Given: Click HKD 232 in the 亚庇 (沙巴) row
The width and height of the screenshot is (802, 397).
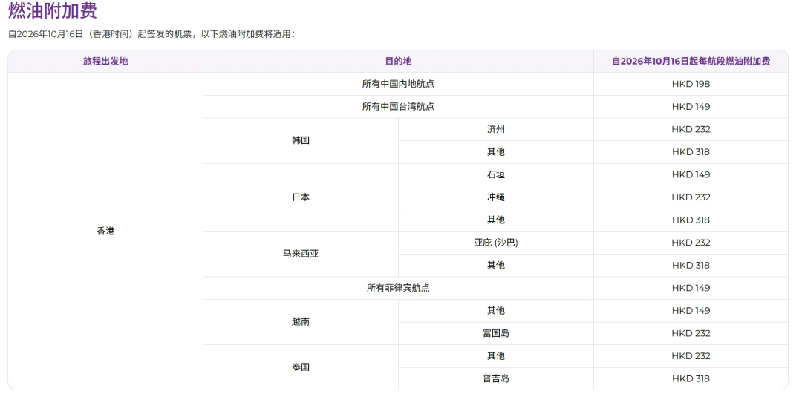Looking at the screenshot, I should [x=691, y=243].
